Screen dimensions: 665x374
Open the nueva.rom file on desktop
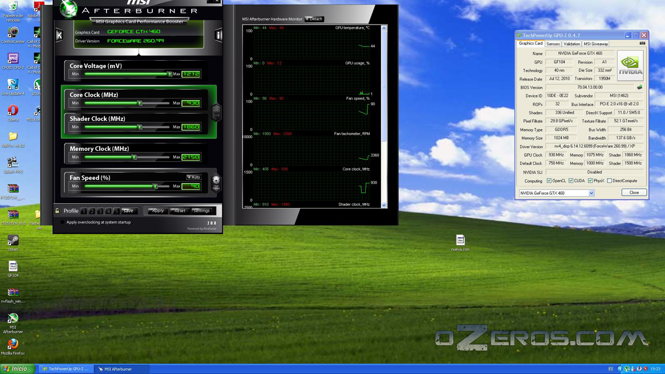[460, 243]
